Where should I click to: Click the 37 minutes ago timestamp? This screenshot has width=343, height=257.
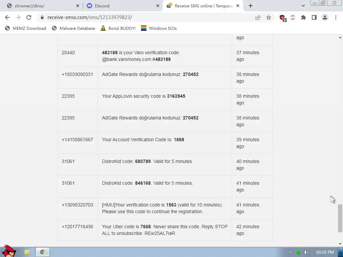pyautogui.click(x=248, y=56)
